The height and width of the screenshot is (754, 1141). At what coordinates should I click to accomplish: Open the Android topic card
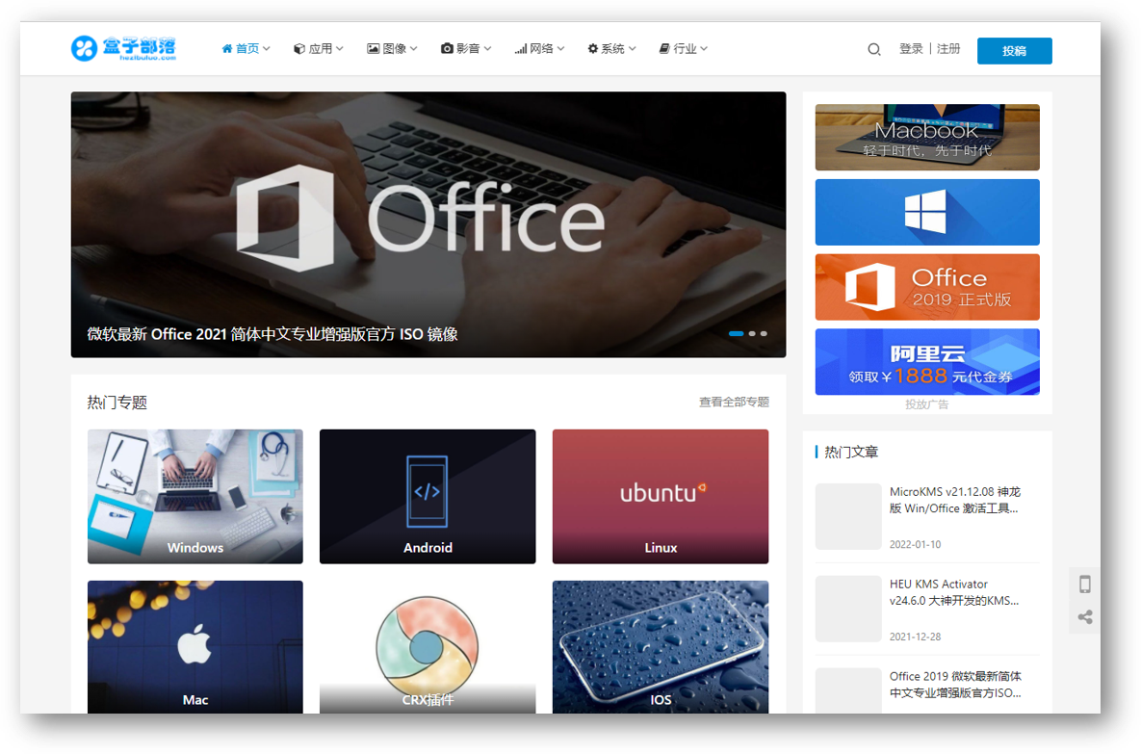tap(428, 496)
